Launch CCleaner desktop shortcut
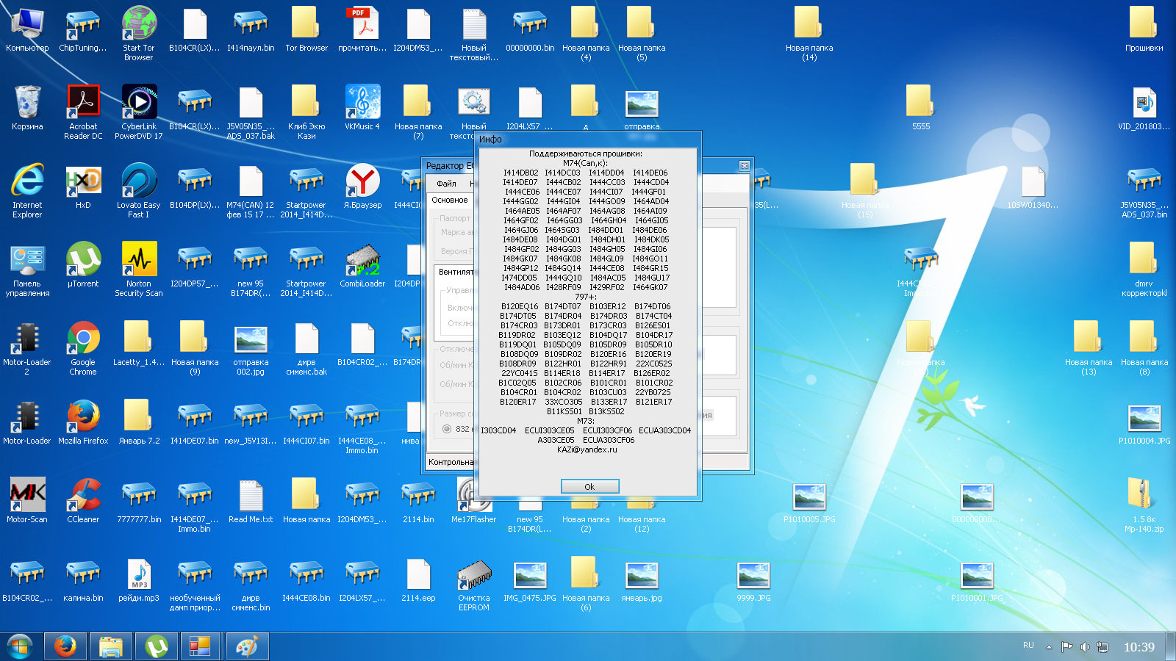The image size is (1176, 661). [83, 502]
